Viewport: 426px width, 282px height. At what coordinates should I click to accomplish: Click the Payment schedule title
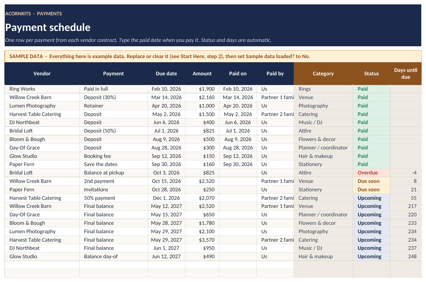pos(48,28)
